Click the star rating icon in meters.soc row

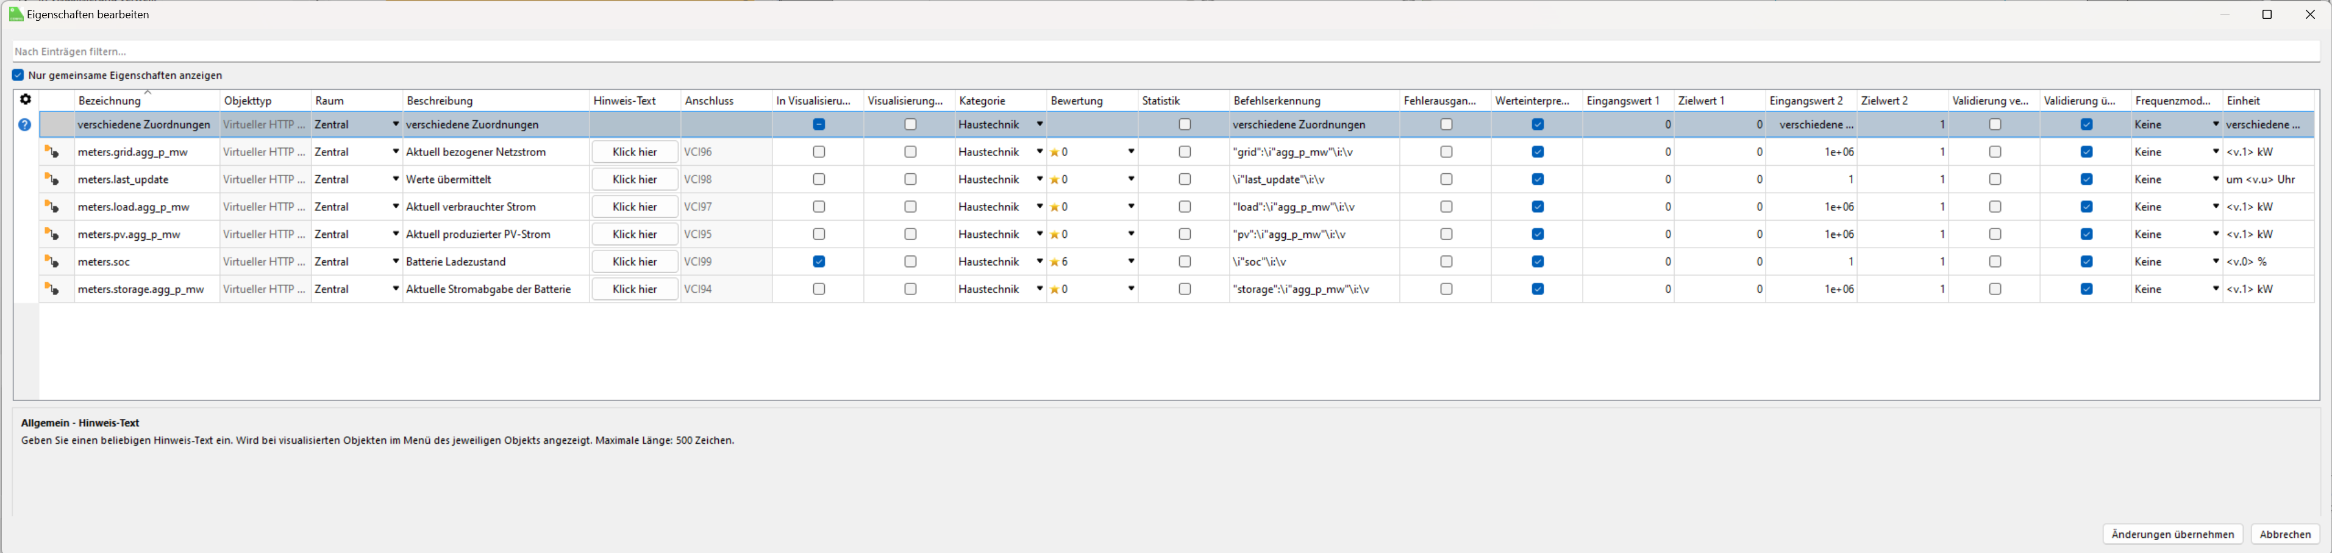click(1055, 262)
